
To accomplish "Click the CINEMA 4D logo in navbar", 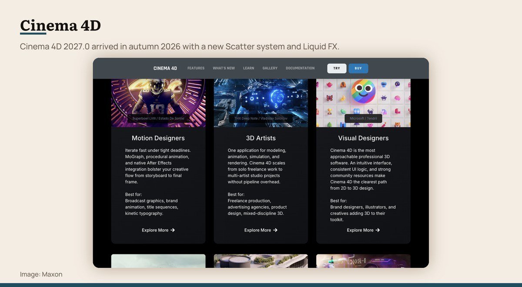I will coord(165,68).
